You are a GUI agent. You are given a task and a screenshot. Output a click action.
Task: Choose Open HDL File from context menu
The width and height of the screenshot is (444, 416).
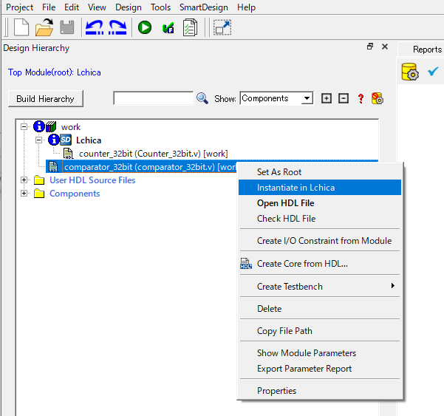(x=285, y=203)
